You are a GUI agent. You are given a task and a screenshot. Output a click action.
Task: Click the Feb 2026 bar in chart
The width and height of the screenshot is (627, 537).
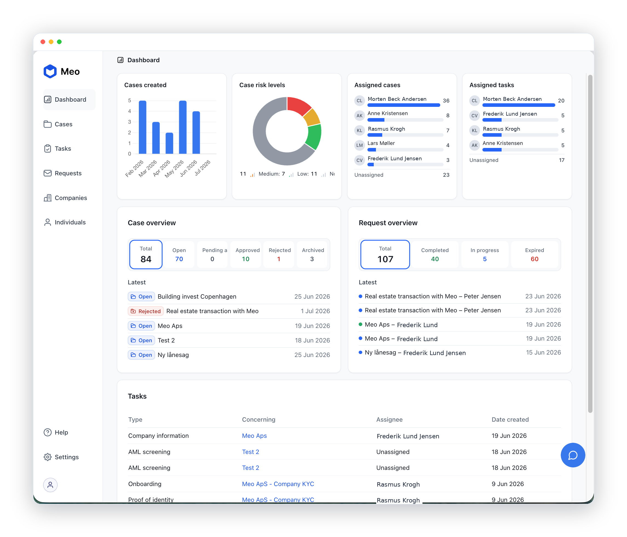[x=143, y=127]
